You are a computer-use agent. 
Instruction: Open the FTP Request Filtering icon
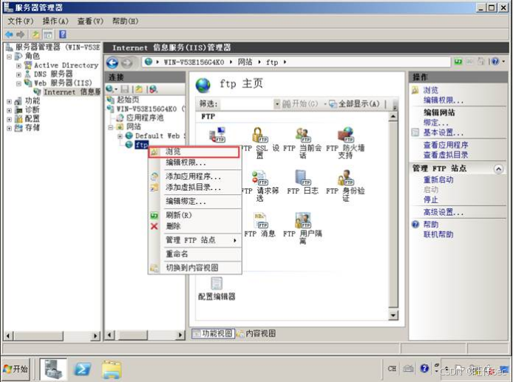[x=260, y=185]
